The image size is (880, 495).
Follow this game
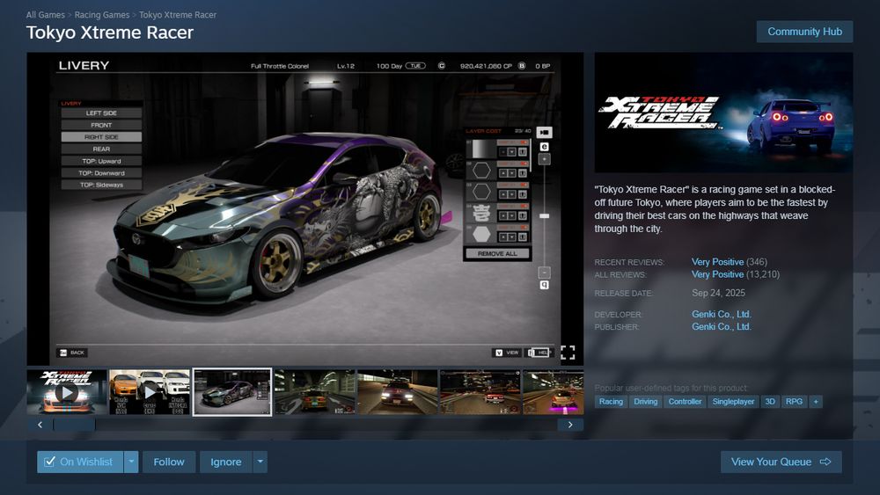[x=169, y=462]
